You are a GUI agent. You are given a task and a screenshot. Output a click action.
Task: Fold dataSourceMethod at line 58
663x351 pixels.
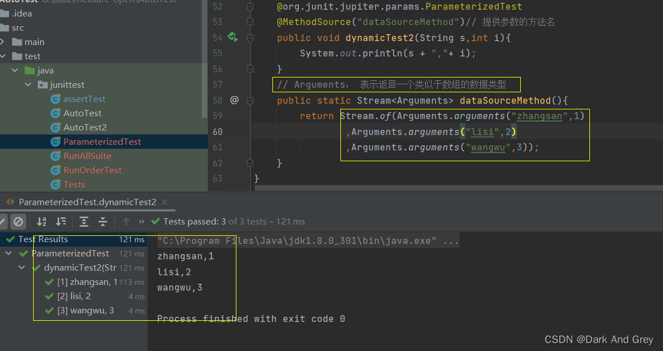pos(250,101)
